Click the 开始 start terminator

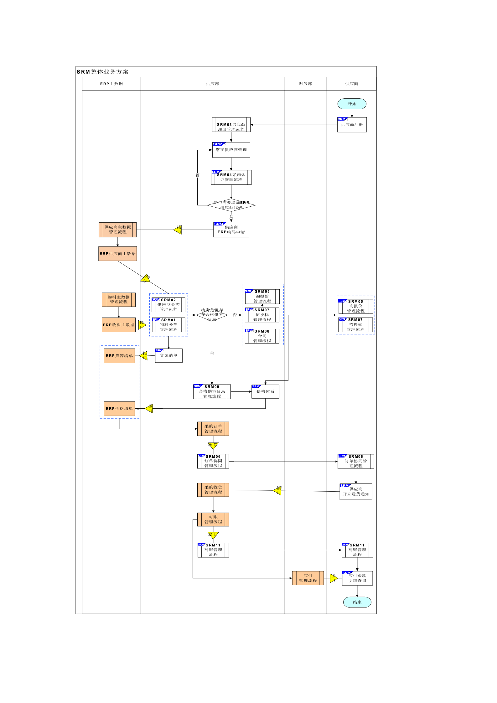(x=352, y=104)
